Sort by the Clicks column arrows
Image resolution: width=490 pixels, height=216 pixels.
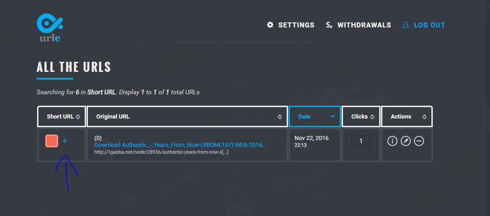pyautogui.click(x=372, y=117)
